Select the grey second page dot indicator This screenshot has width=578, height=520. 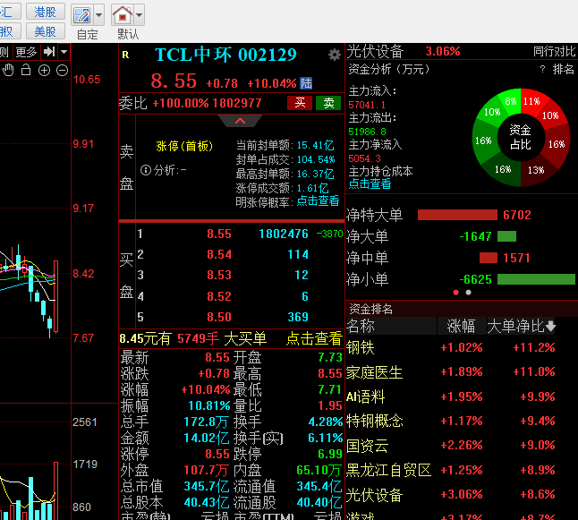point(469,293)
